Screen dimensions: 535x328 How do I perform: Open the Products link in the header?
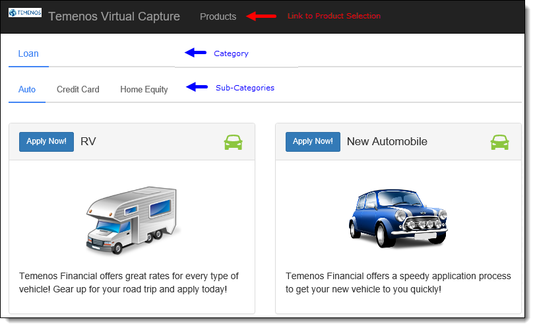(x=218, y=16)
